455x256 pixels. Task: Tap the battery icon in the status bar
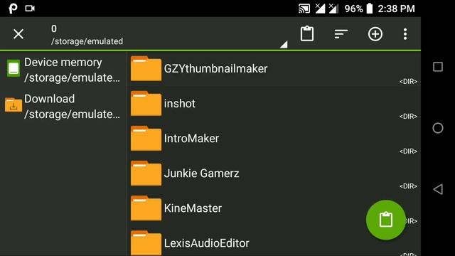369,9
